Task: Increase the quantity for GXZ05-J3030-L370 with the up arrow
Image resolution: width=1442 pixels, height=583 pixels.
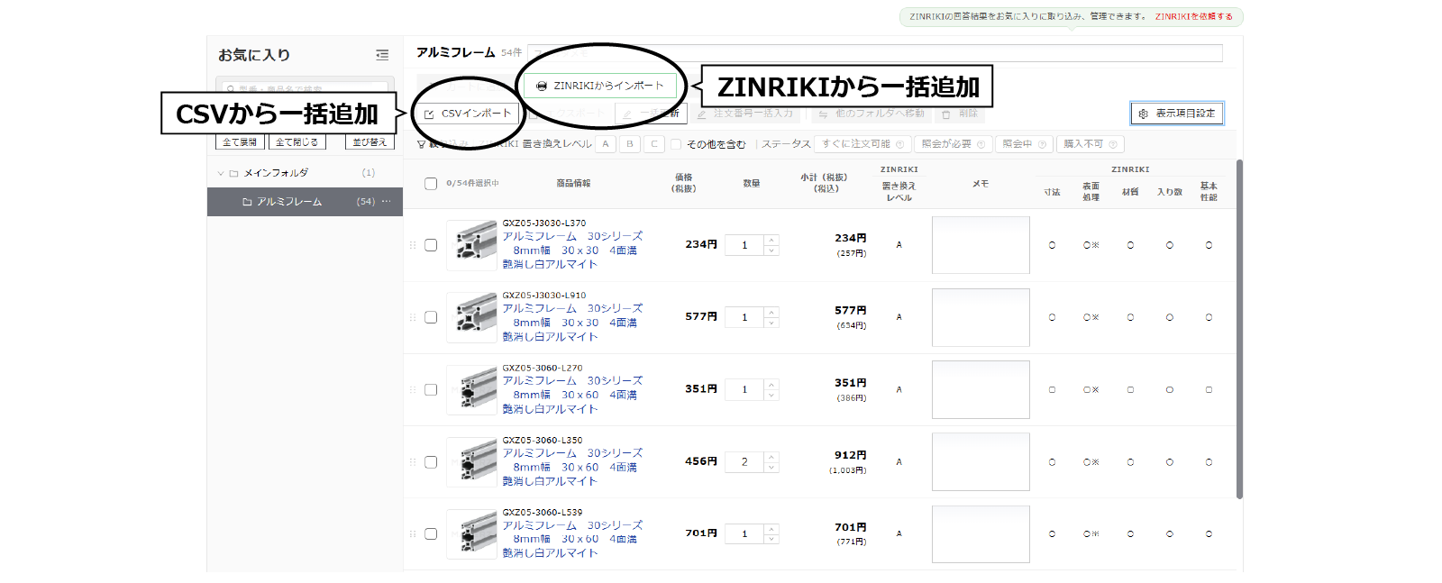Action: click(x=771, y=240)
